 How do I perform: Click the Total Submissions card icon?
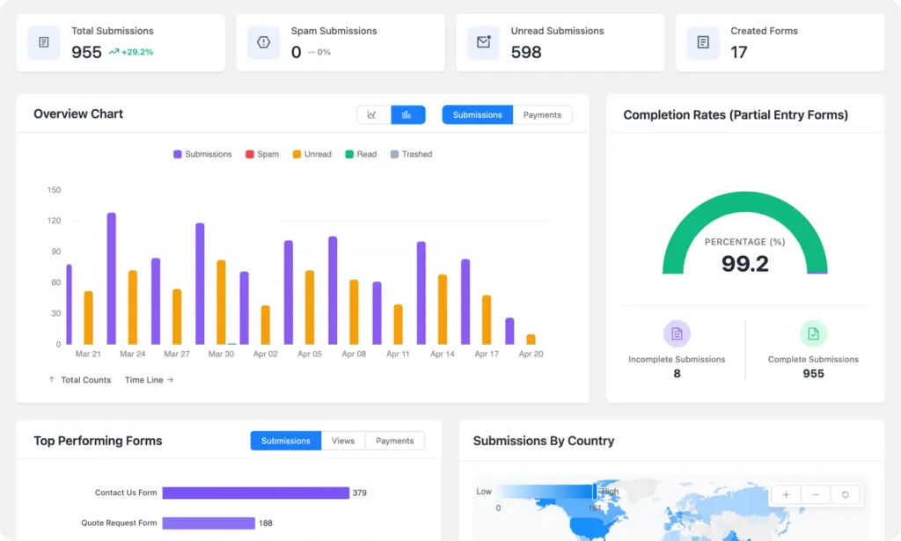tap(43, 42)
